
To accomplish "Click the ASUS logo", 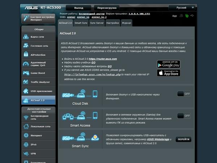I will coord(31,8).
